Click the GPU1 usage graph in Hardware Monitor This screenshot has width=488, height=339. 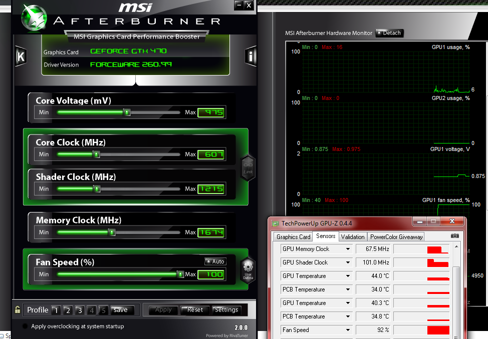click(x=386, y=72)
